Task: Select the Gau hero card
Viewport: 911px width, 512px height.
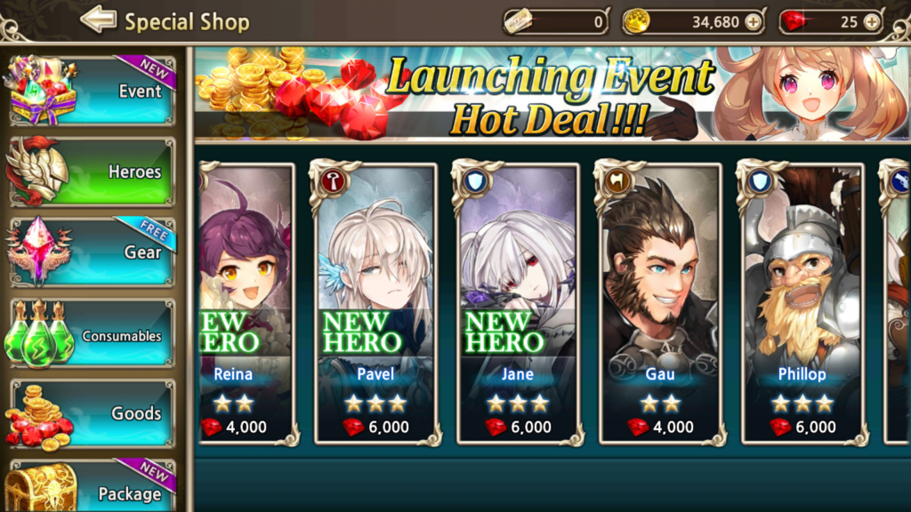Action: pyautogui.click(x=661, y=304)
